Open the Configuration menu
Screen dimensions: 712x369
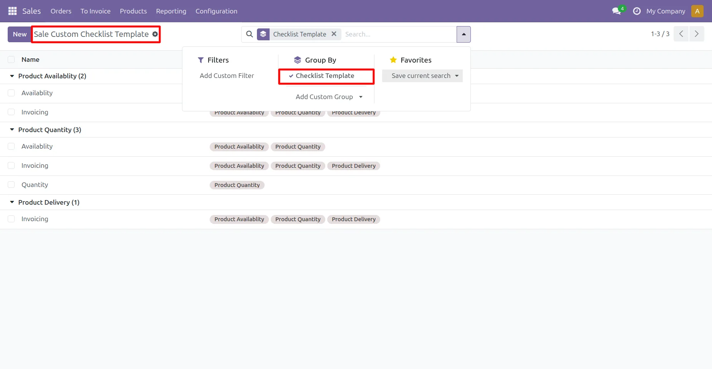[216, 11]
